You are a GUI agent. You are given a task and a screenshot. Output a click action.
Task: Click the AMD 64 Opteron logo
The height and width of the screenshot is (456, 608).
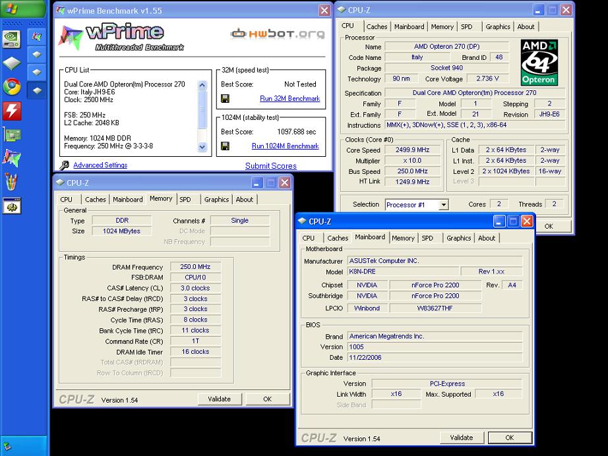pos(539,63)
